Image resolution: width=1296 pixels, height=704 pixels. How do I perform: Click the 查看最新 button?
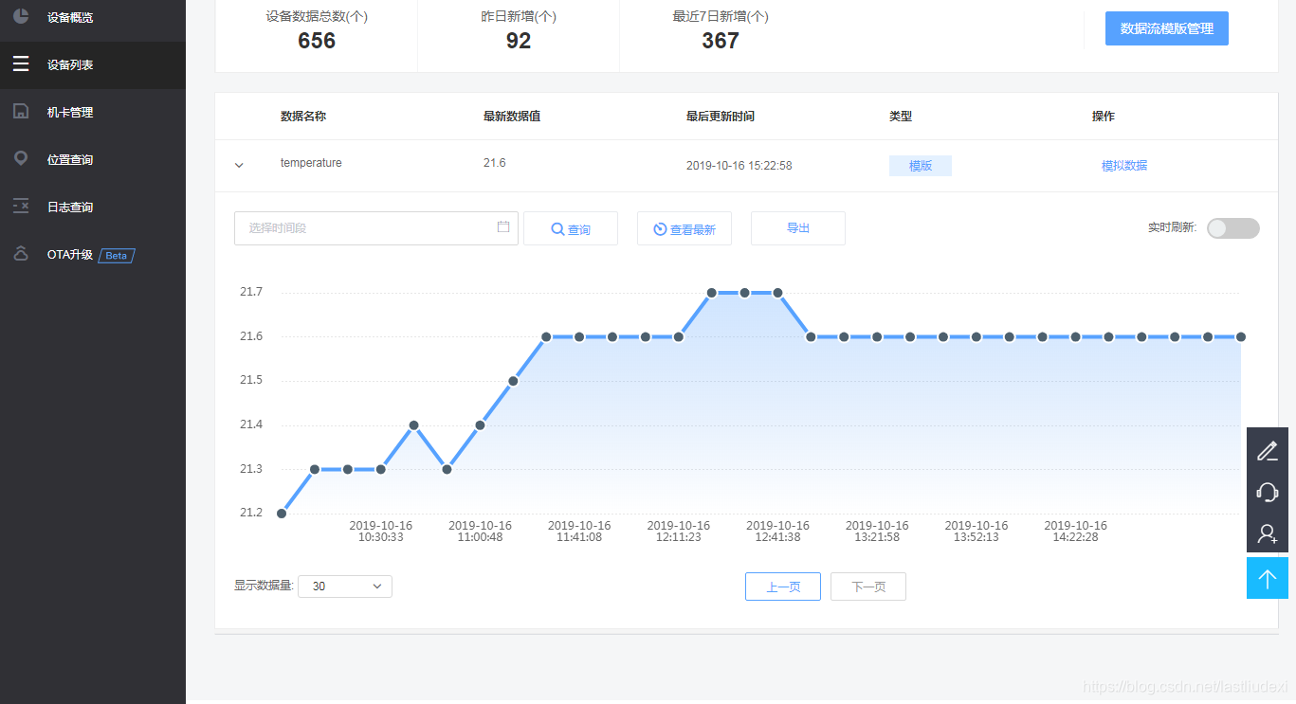[685, 228]
